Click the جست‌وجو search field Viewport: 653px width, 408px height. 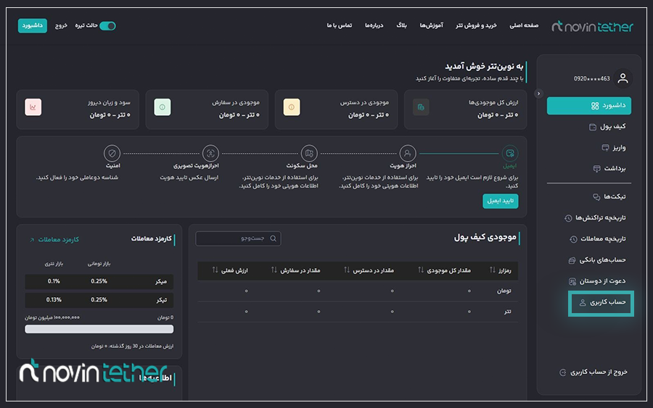(x=238, y=238)
